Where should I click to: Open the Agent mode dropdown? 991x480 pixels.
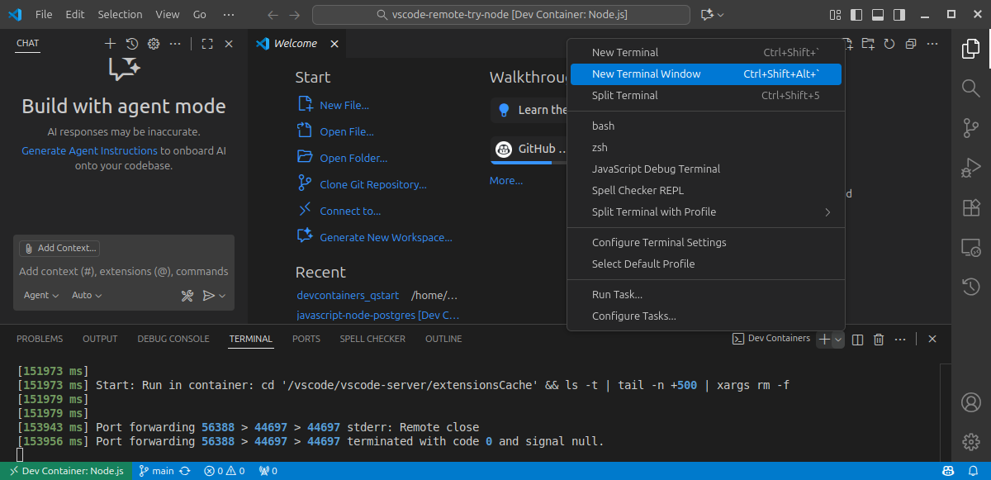(x=41, y=296)
